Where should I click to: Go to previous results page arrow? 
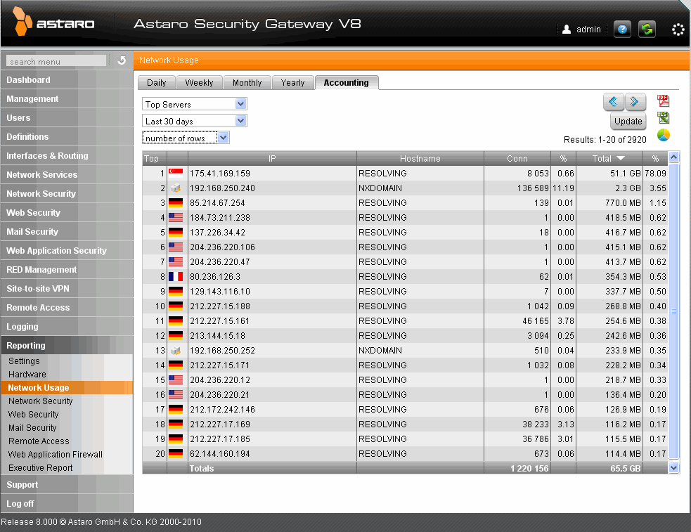coord(614,102)
